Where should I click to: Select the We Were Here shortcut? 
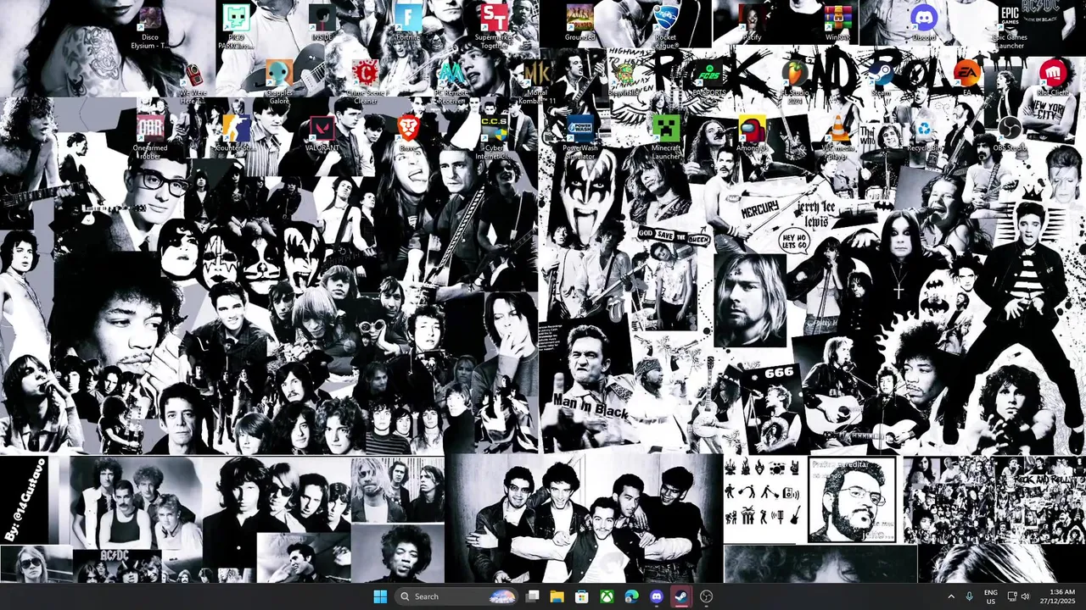pos(193,81)
